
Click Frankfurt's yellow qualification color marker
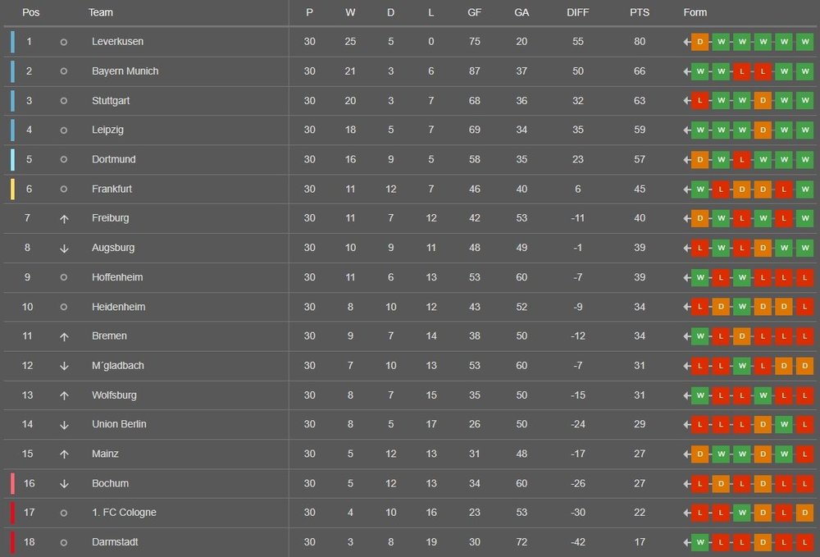click(12, 189)
